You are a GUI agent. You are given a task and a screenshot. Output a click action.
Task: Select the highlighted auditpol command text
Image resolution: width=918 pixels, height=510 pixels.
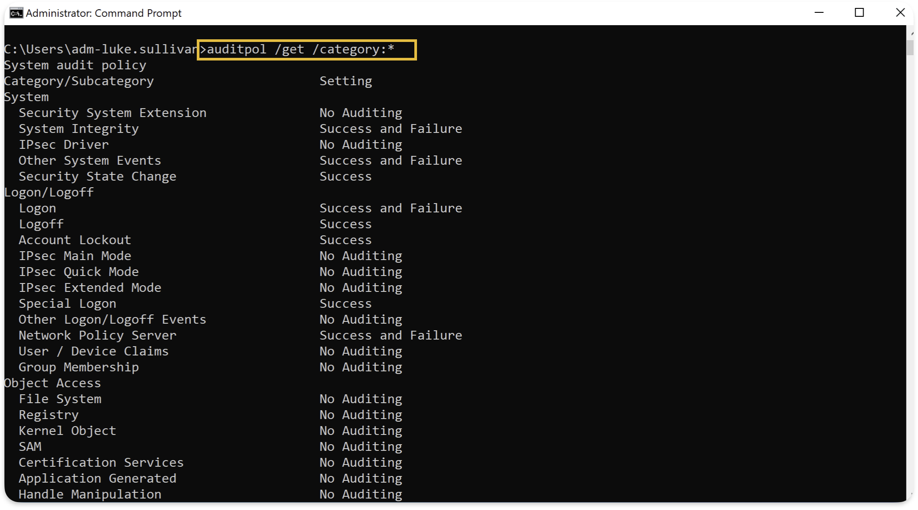point(305,49)
